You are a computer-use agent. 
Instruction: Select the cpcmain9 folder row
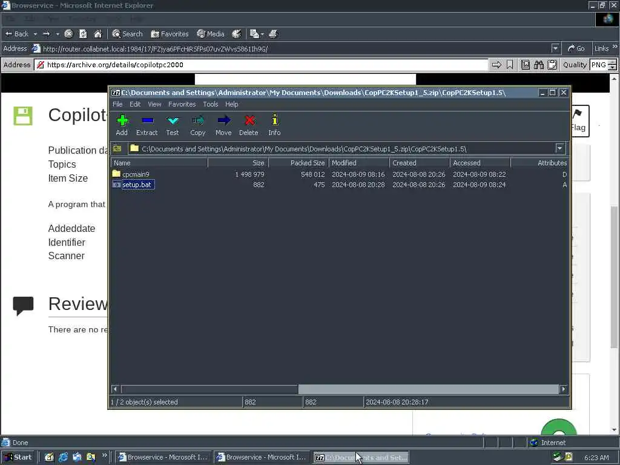click(339, 174)
